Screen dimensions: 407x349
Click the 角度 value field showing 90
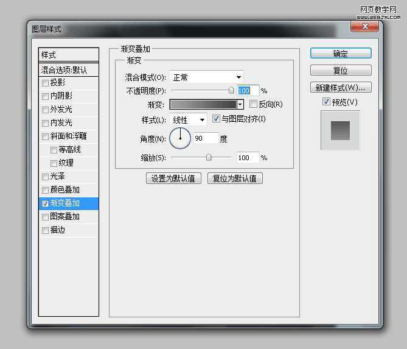point(206,138)
